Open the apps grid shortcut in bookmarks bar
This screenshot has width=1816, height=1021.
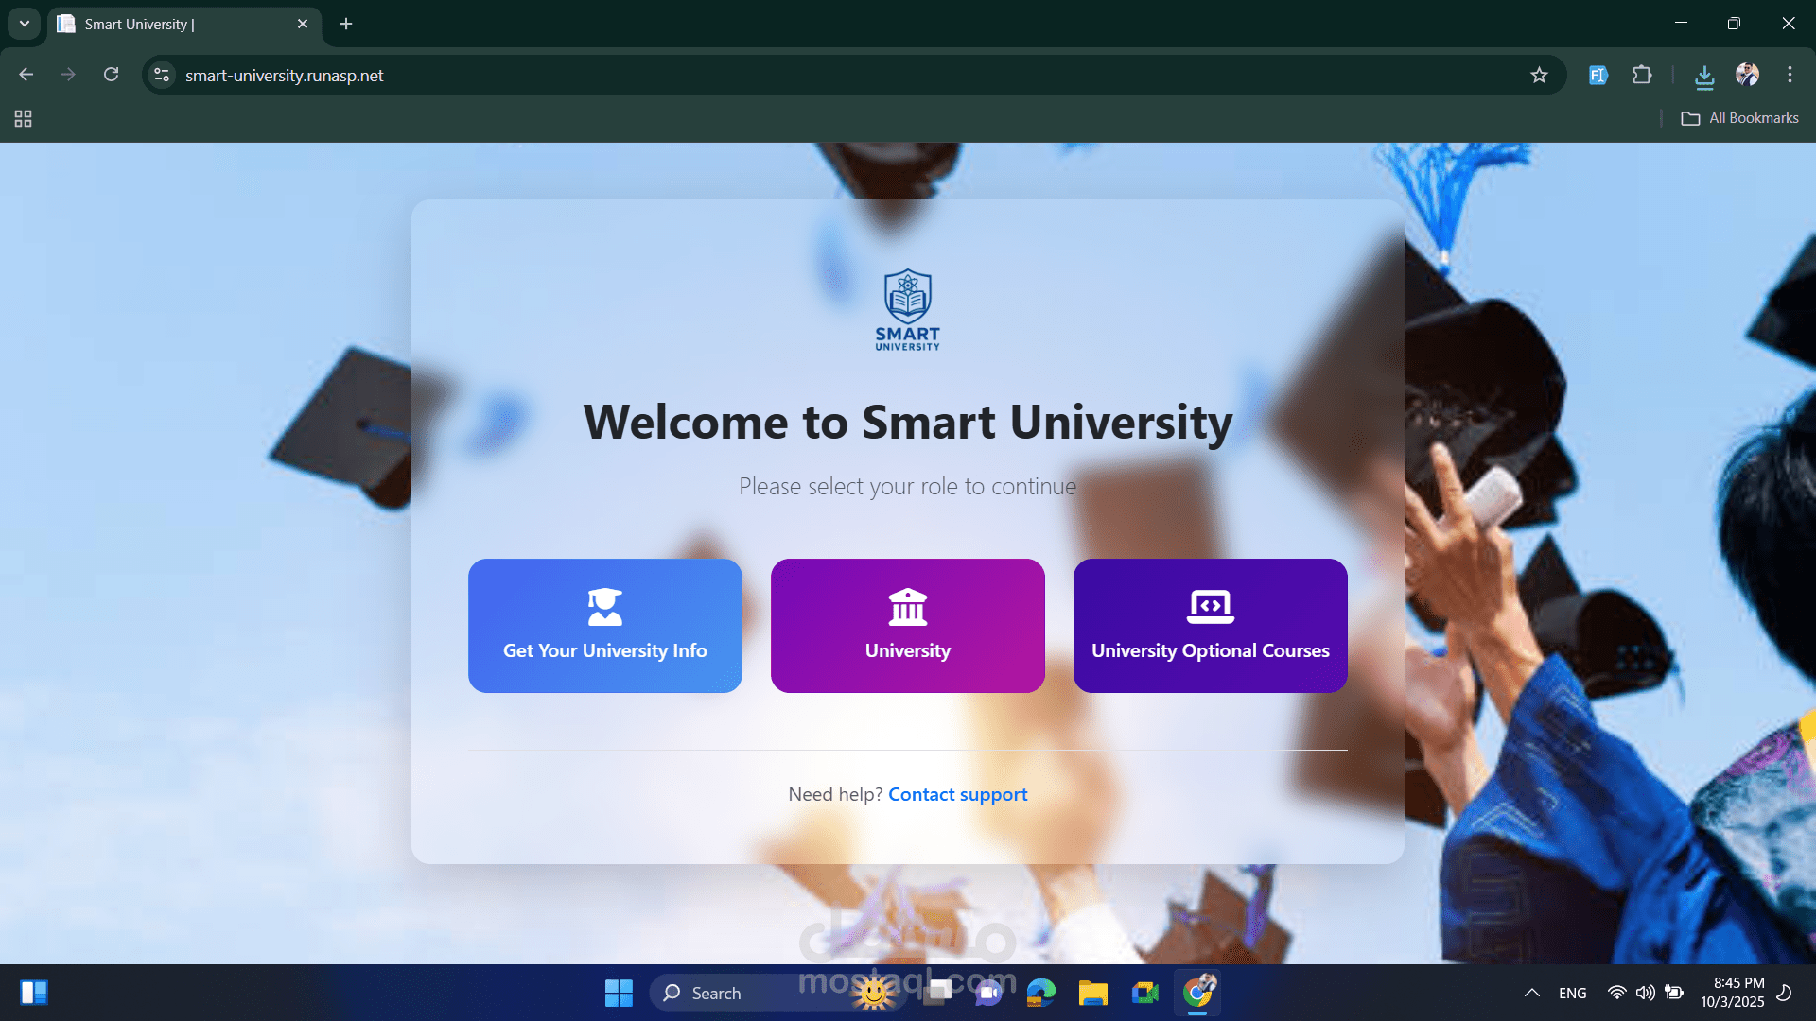24,118
